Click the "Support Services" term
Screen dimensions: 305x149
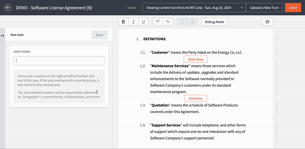pos(166,125)
